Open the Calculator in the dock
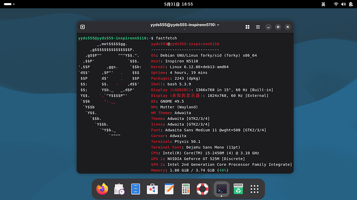357x200 pixels. pos(186,189)
